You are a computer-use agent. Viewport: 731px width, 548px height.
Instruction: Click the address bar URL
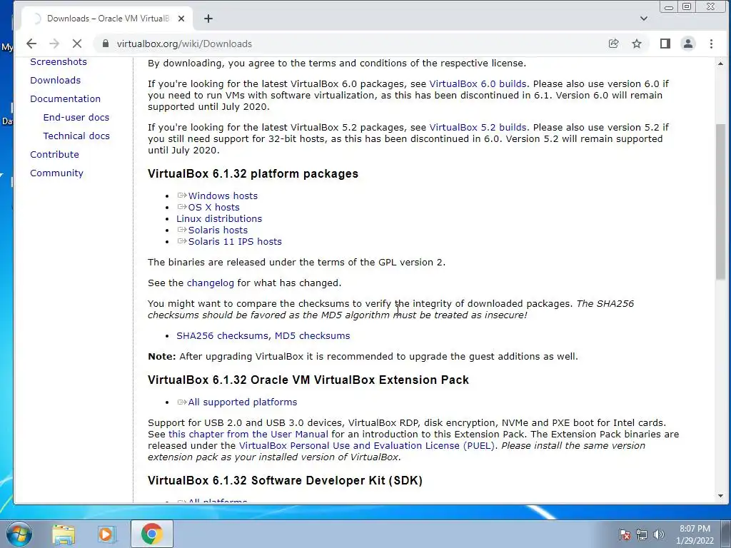click(184, 44)
